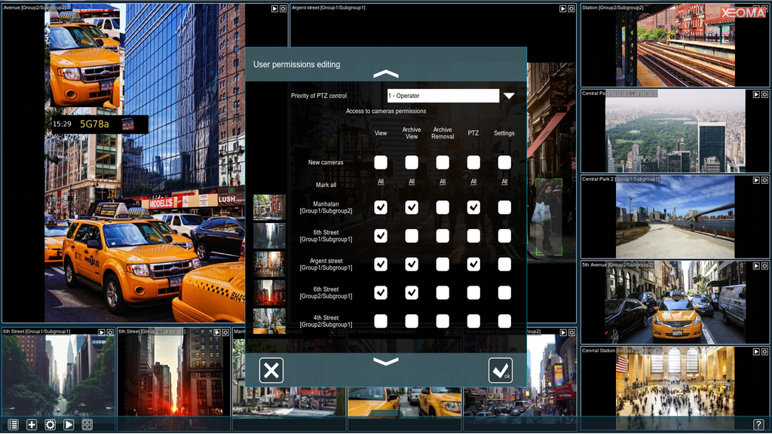This screenshot has height=434, width=772.
Task: Play archive of Avenue camera
Action: pyautogui.click(x=274, y=8)
